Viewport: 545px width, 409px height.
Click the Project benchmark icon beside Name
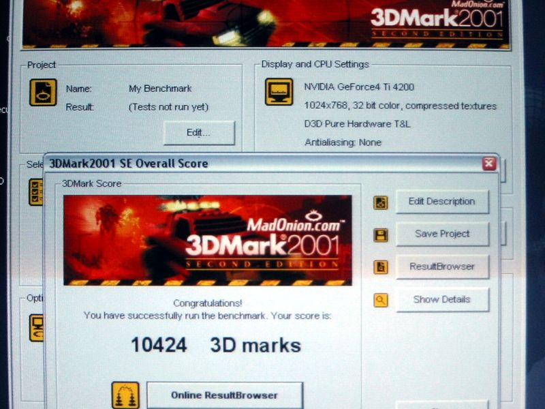click(43, 92)
